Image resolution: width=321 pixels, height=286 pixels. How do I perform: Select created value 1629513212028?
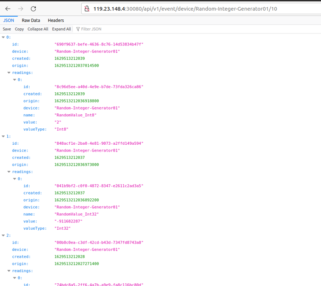click(x=69, y=256)
